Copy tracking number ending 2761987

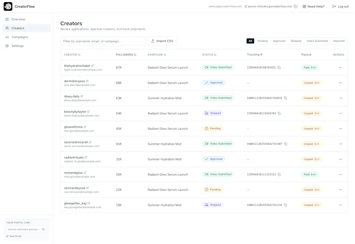[285, 144]
